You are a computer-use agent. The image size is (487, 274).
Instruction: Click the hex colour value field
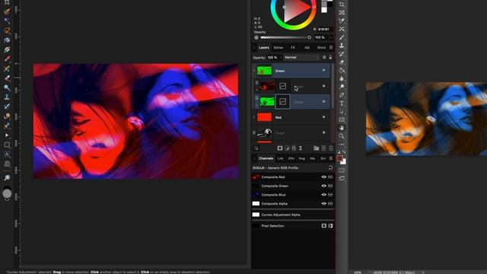324,29
